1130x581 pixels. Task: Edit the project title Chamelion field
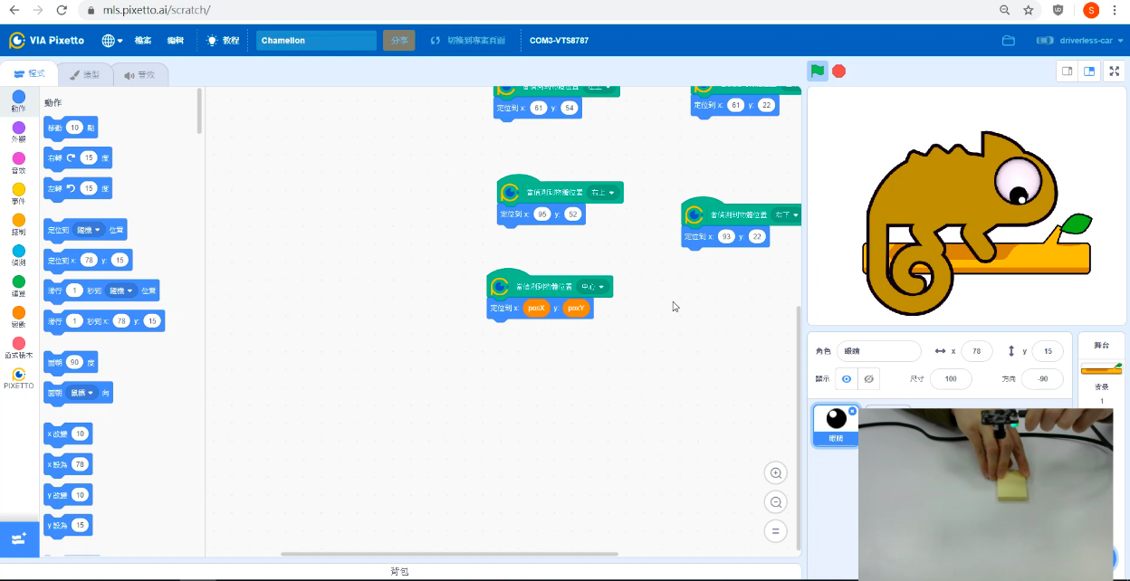coord(316,41)
